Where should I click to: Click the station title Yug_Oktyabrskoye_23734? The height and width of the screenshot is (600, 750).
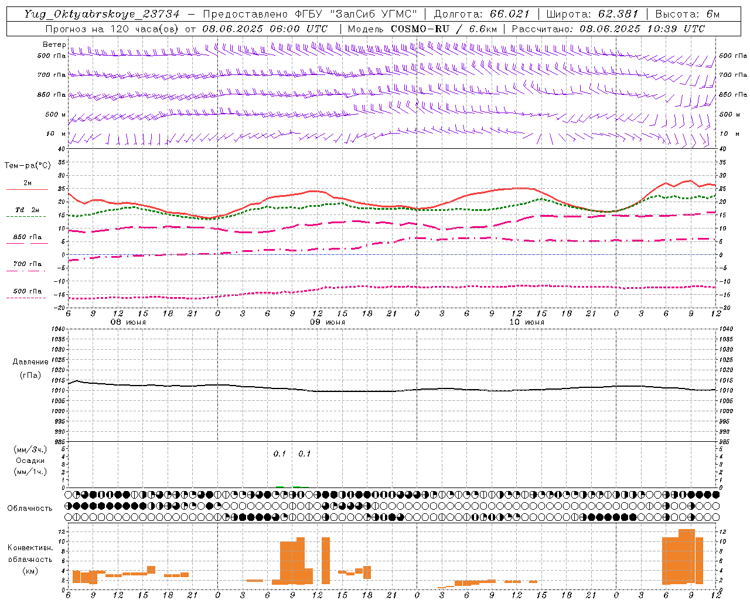[x=102, y=14]
